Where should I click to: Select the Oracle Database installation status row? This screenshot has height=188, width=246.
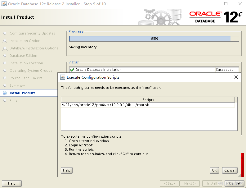pos(154,70)
